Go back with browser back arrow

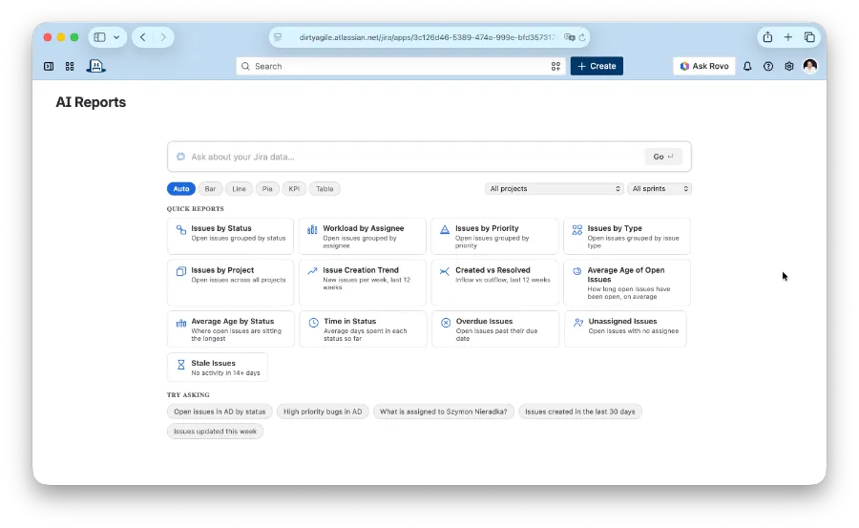pos(142,36)
